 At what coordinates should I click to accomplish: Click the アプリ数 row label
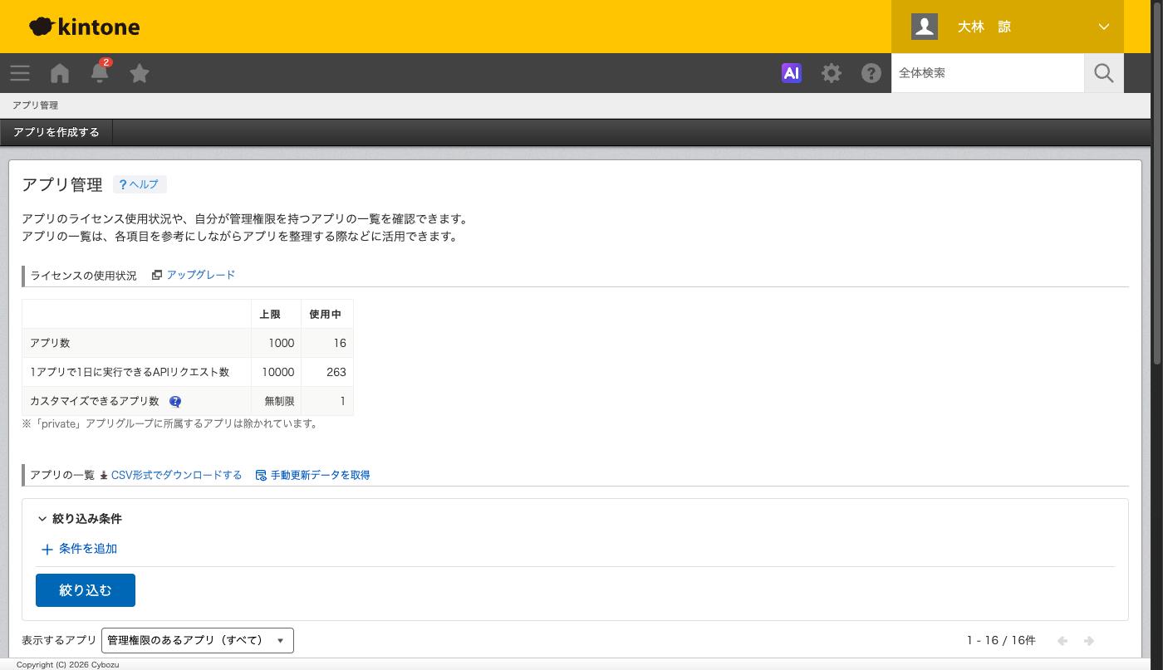click(50, 343)
